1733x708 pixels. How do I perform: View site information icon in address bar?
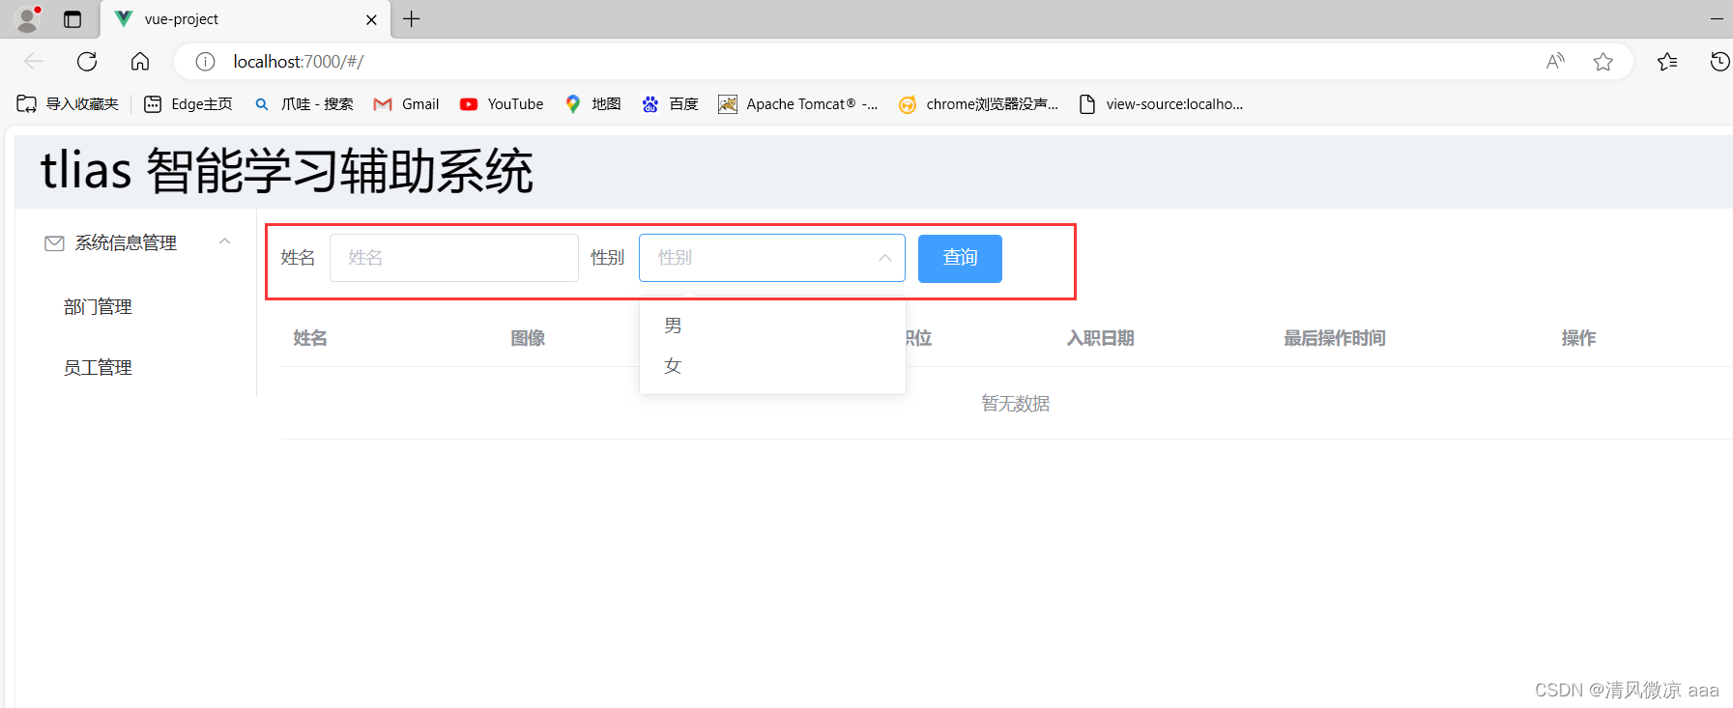click(205, 62)
